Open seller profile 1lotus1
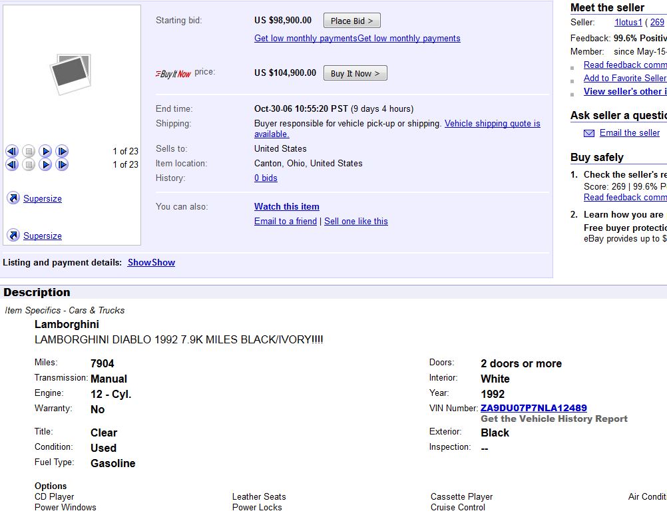 point(628,23)
